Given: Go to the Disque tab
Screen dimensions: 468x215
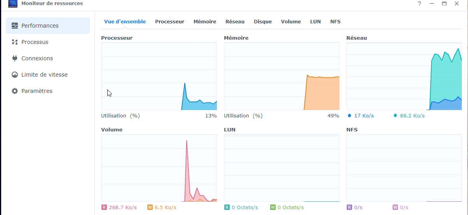Looking at the screenshot, I should tap(263, 22).
